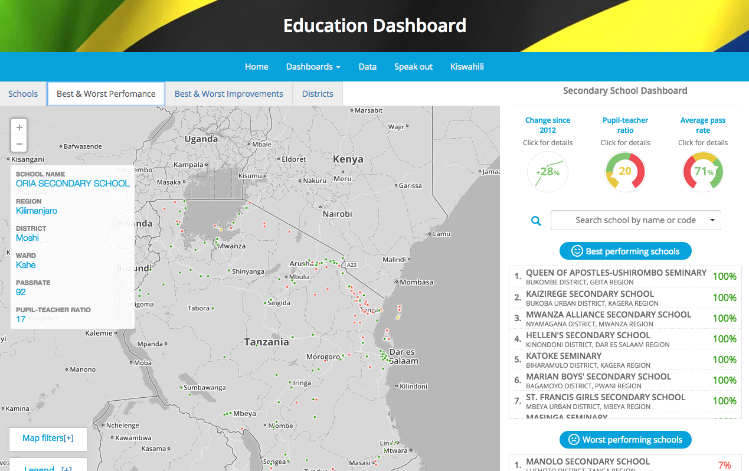Click the Kilimanjaro region value
749x471 pixels.
coord(37,211)
